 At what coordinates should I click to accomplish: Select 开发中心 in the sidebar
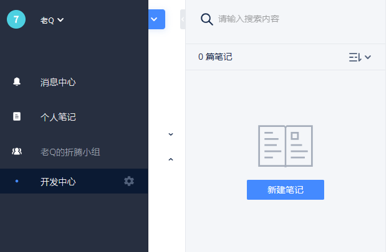(74, 181)
